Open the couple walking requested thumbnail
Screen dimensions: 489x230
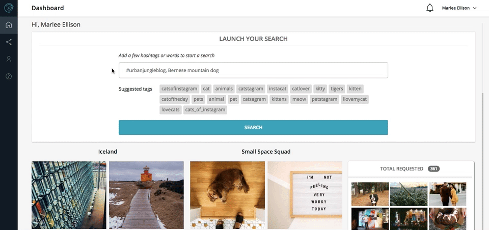448,194
